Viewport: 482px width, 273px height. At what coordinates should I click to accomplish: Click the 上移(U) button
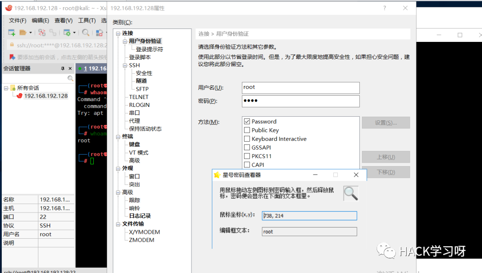tap(386, 157)
